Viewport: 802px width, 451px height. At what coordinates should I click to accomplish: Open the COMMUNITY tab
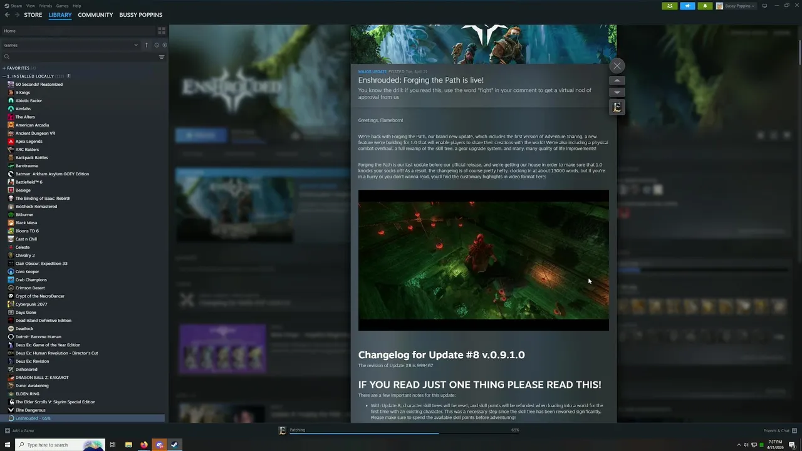[x=95, y=14]
